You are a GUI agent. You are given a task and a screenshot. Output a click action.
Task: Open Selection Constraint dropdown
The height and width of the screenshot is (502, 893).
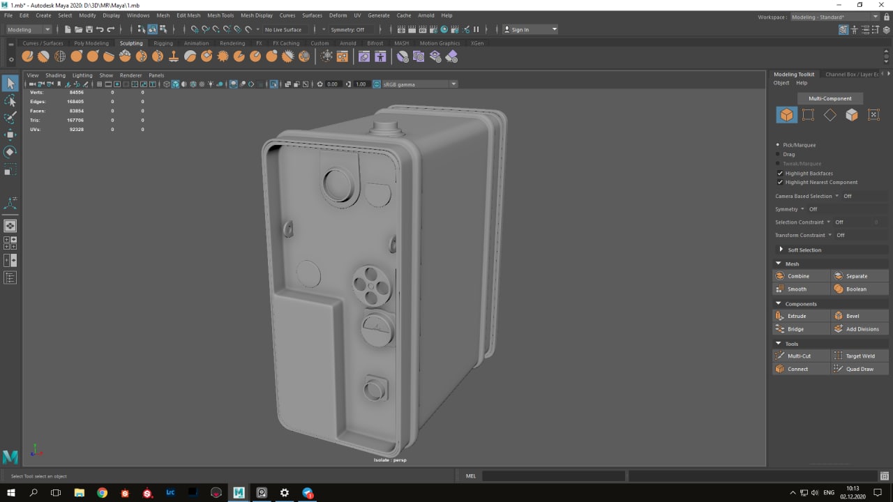tap(803, 222)
